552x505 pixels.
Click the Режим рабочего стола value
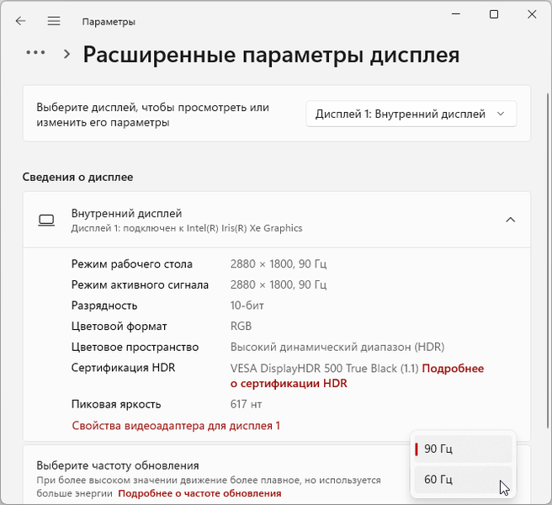279,264
